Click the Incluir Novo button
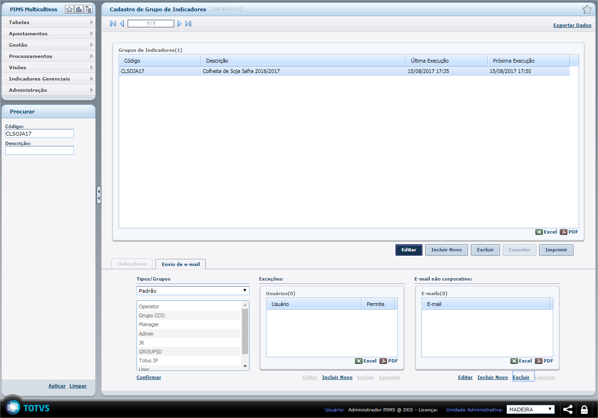The image size is (598, 418). tap(446, 250)
